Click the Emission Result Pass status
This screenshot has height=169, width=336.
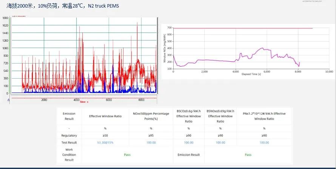(248, 155)
